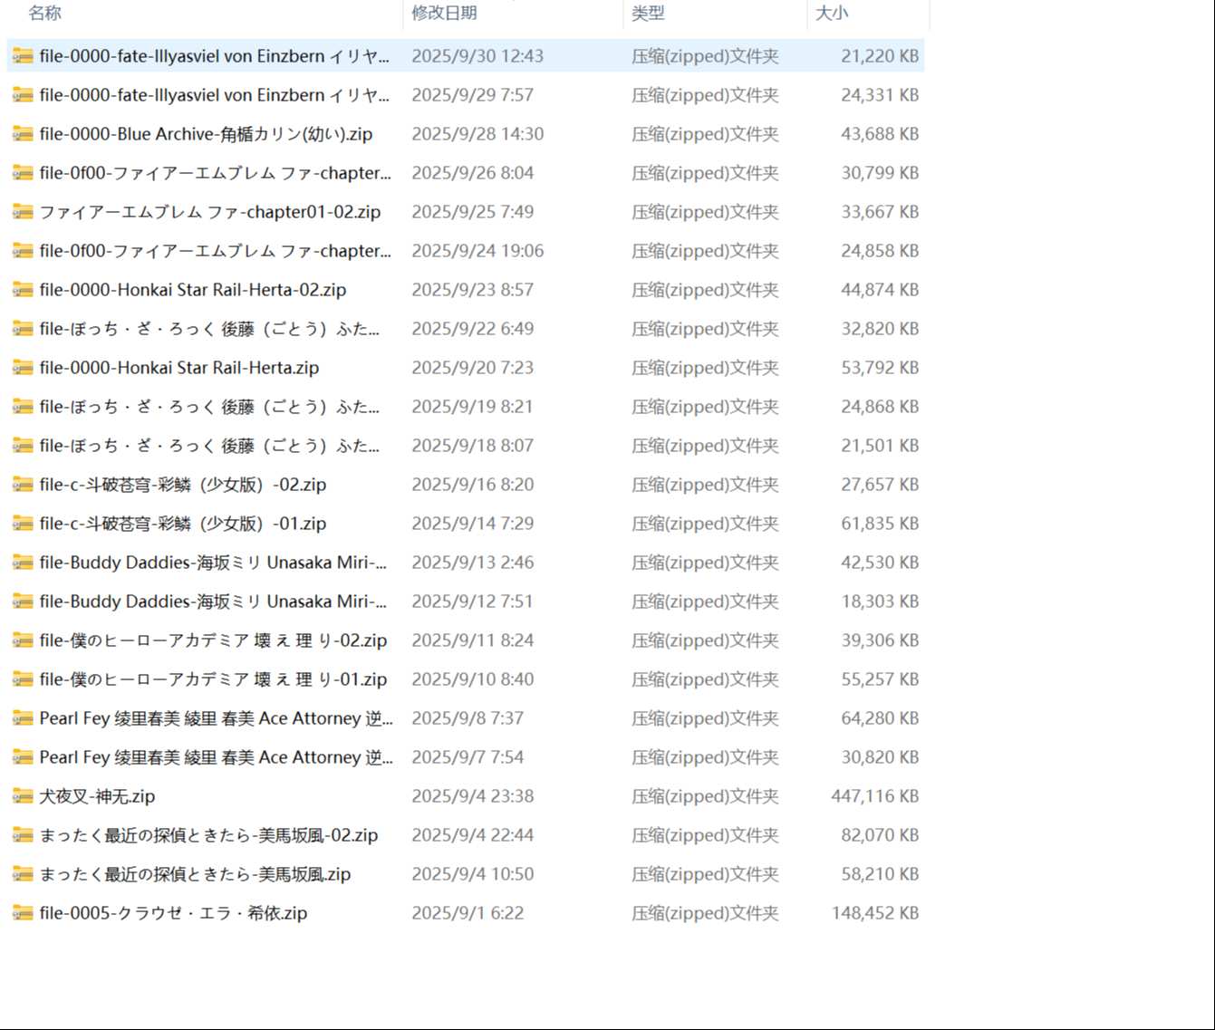This screenshot has width=1215, height=1030.
Task: Click zip icon of 斗破苍穹-彩鳞 (少女版) -02.zip
Action: coord(23,485)
